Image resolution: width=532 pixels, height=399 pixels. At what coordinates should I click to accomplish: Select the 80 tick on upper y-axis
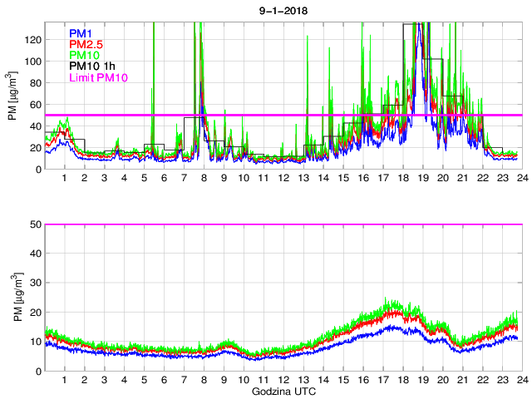point(35,83)
